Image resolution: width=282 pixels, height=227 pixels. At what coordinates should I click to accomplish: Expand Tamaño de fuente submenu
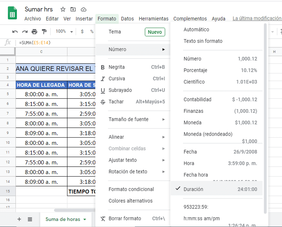133,119
